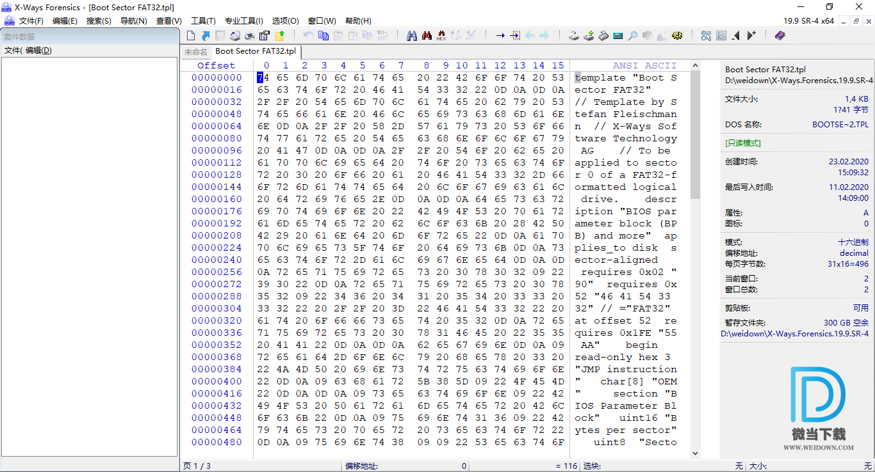
Task: Click the Open RAM chip icon
Action: pos(603,36)
